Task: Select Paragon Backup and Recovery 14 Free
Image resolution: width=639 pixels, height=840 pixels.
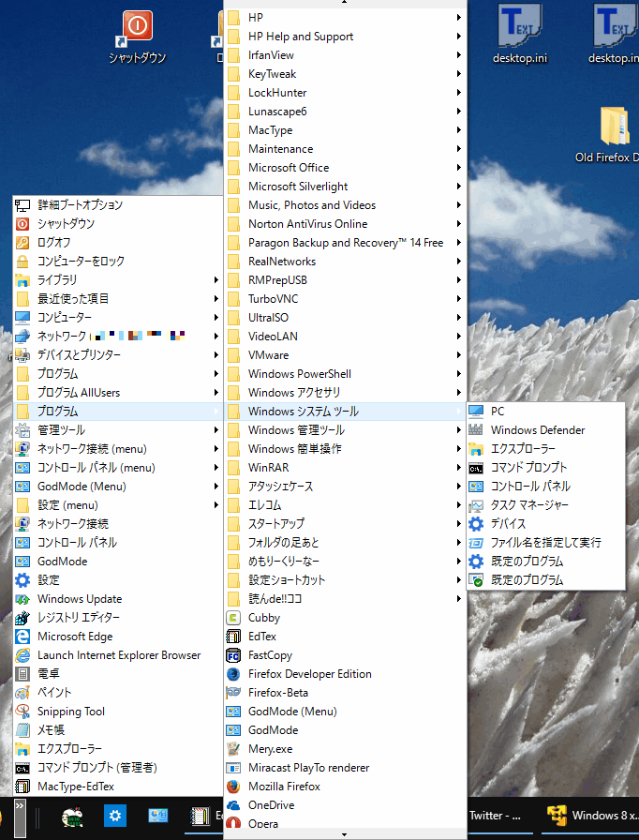Action: tap(345, 243)
